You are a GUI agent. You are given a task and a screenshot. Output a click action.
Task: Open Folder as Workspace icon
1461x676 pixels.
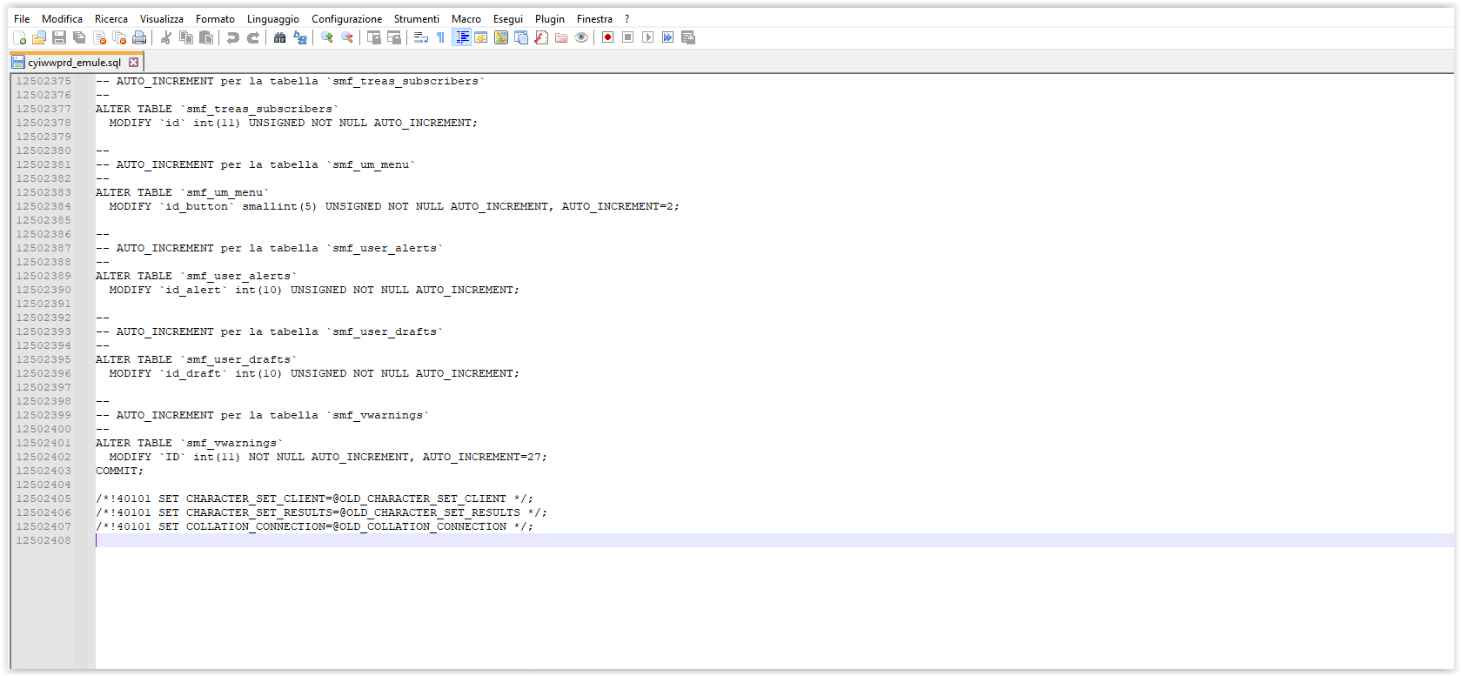pos(561,37)
